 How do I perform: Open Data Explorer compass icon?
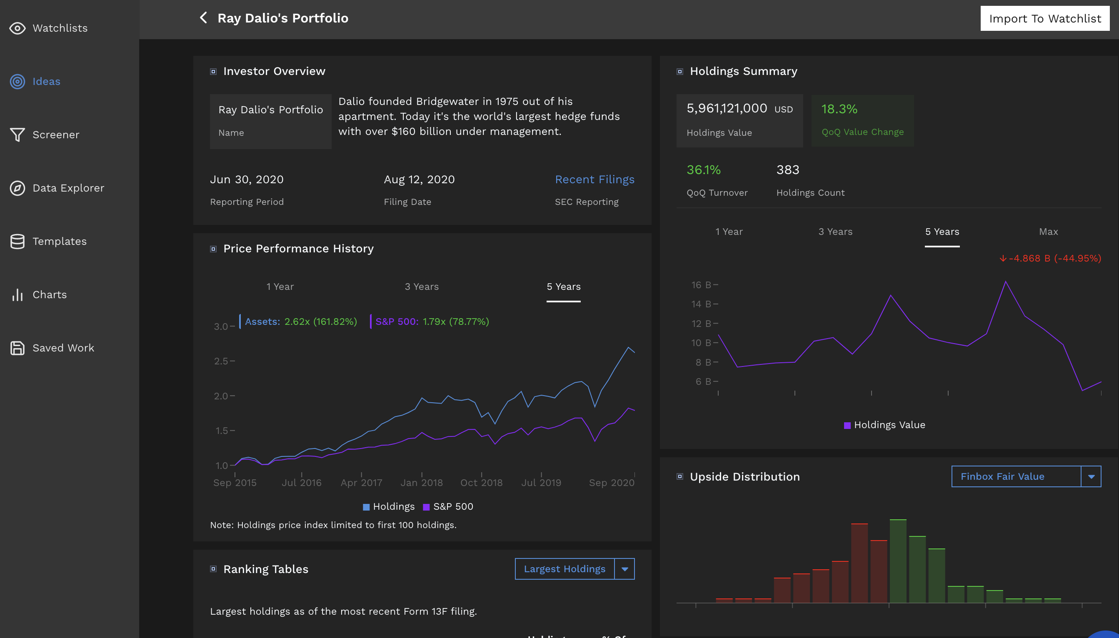[17, 188]
